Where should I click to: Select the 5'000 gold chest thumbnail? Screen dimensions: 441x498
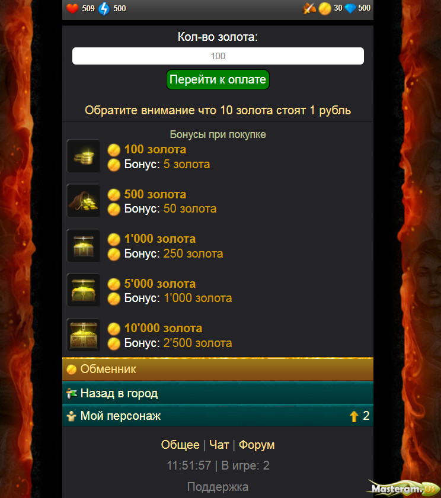pyautogui.click(x=84, y=290)
